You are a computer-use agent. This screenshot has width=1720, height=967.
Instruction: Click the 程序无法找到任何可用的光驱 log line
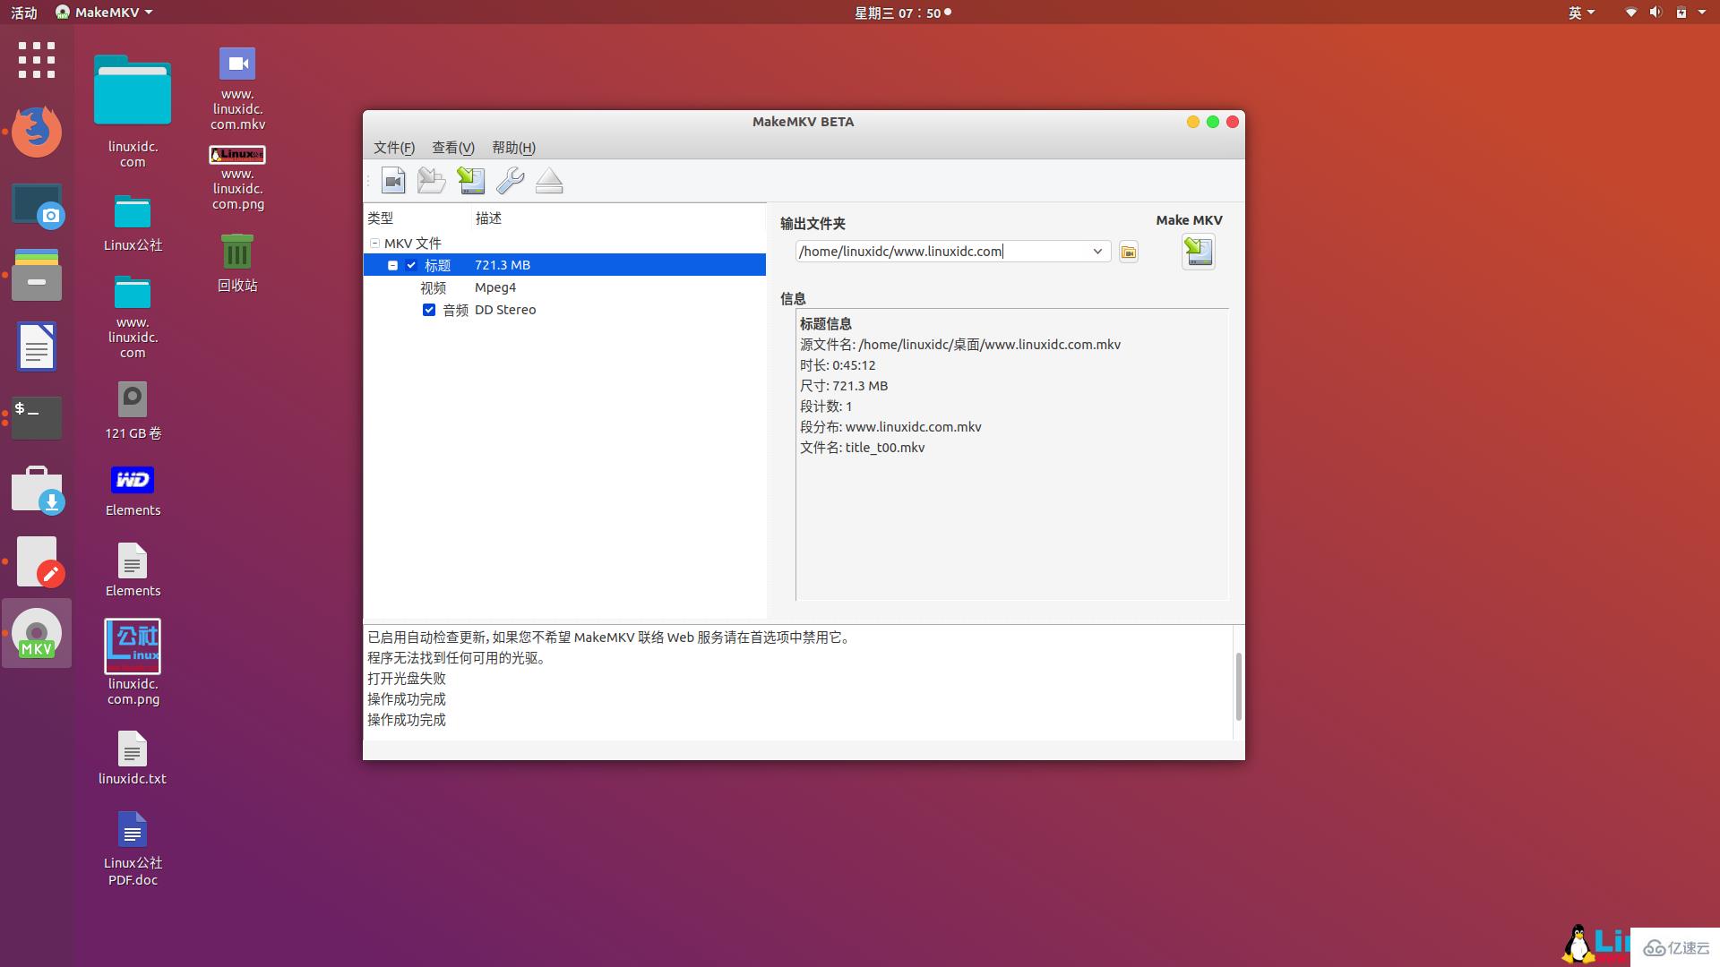pos(457,658)
